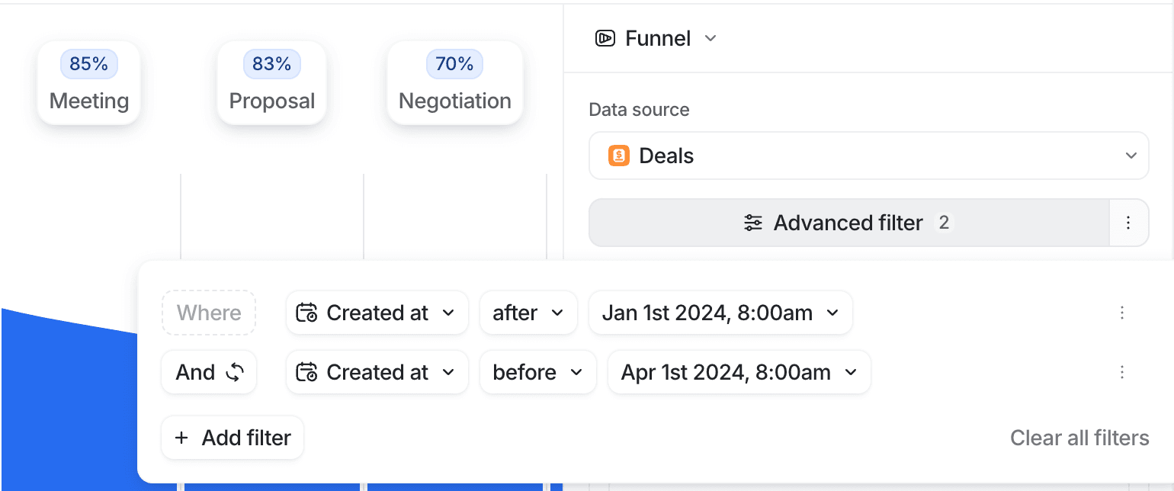Click the Advanced filter sliders icon
Viewport: 1174px width, 491px height.
[x=753, y=223]
